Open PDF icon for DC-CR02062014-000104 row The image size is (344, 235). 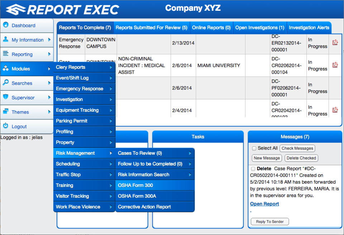pos(335,65)
